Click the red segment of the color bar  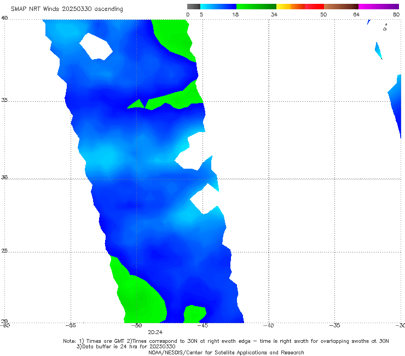pyautogui.click(x=314, y=7)
